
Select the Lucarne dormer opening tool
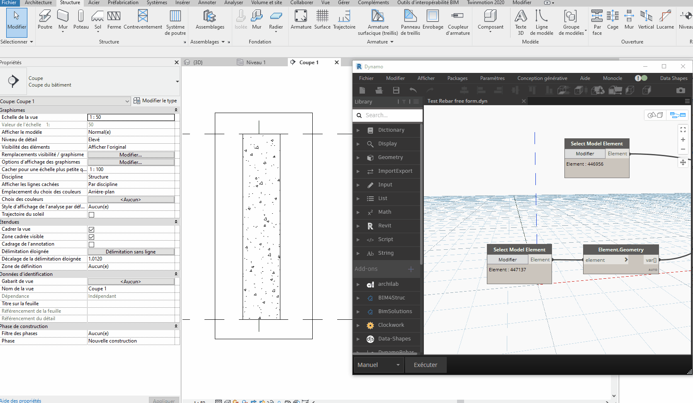click(665, 19)
